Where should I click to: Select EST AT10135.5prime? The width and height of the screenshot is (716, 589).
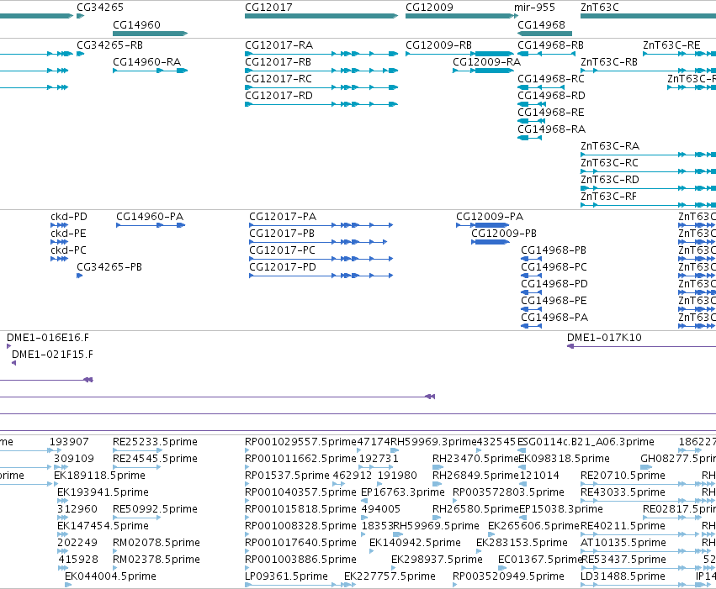[623, 543]
